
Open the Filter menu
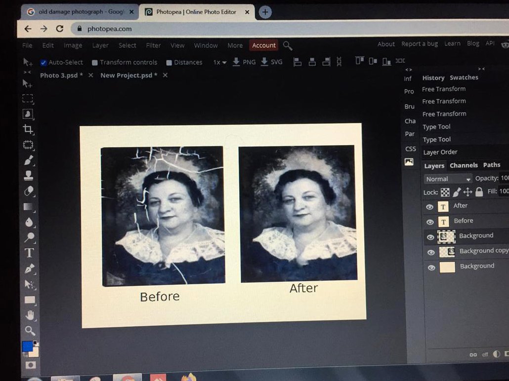point(153,45)
